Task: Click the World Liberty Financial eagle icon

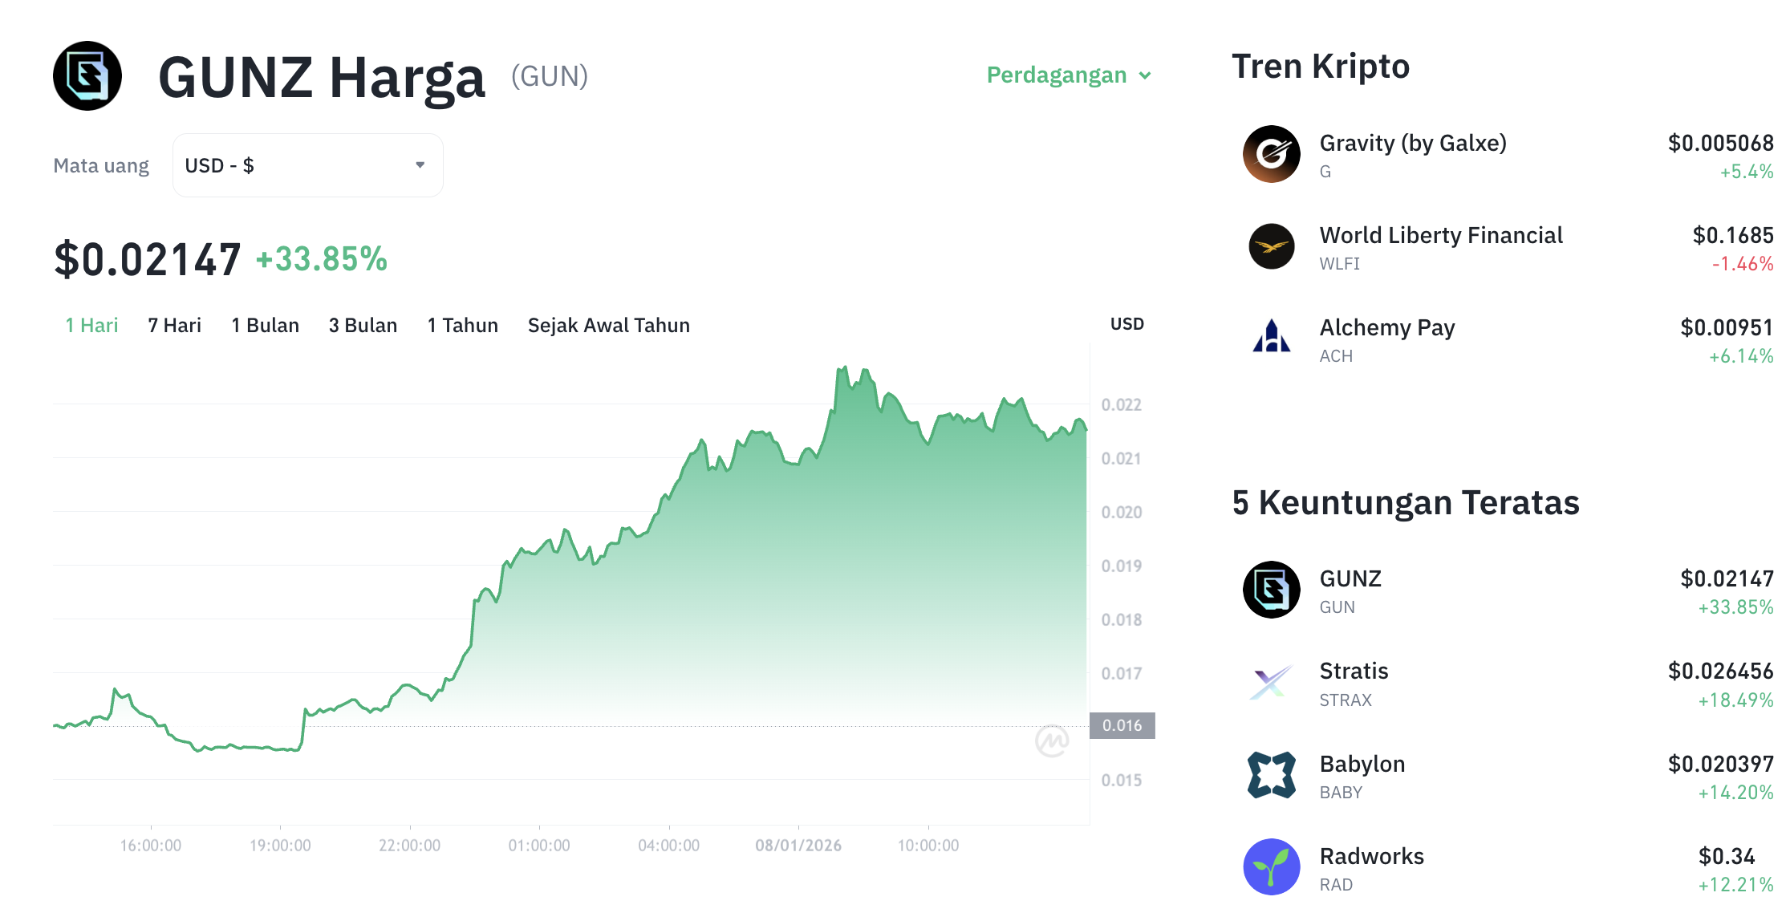Action: point(1272,247)
